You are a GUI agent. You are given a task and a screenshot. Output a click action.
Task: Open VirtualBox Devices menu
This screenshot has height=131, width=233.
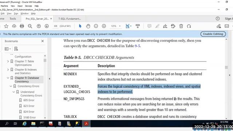point(28,6)
